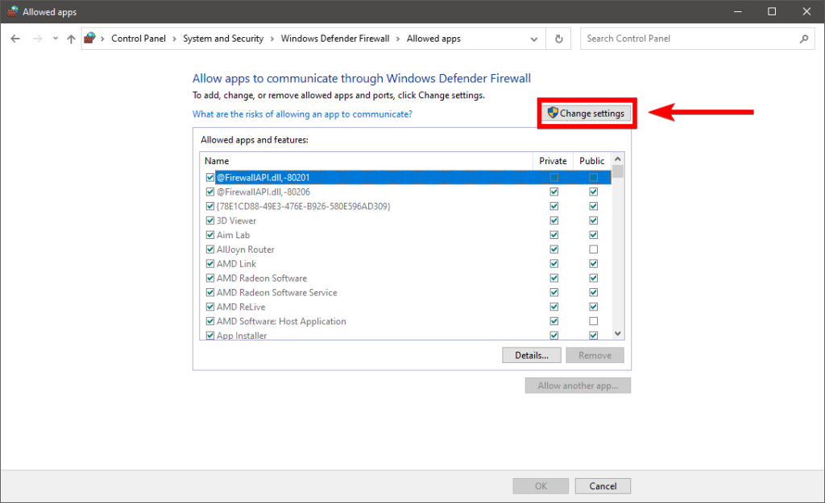Open risks of allowing an app link
825x503 pixels.
click(x=302, y=114)
